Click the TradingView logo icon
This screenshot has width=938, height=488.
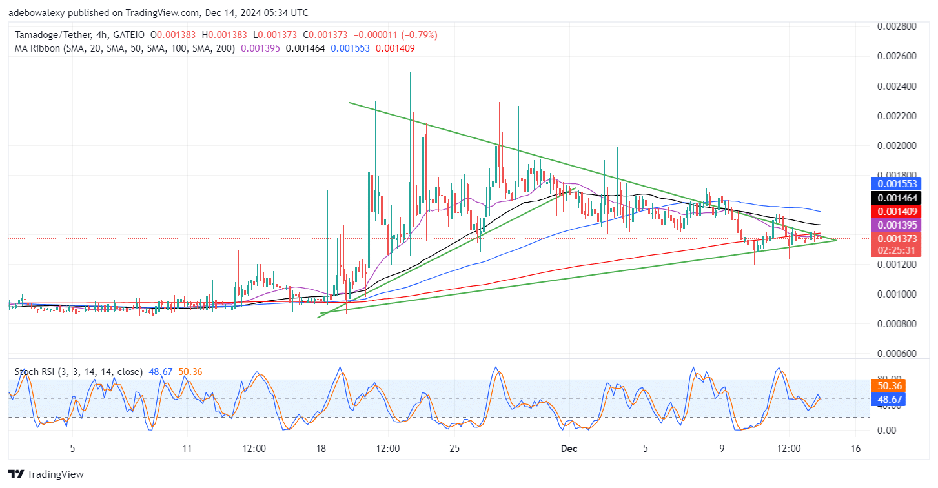(17, 474)
